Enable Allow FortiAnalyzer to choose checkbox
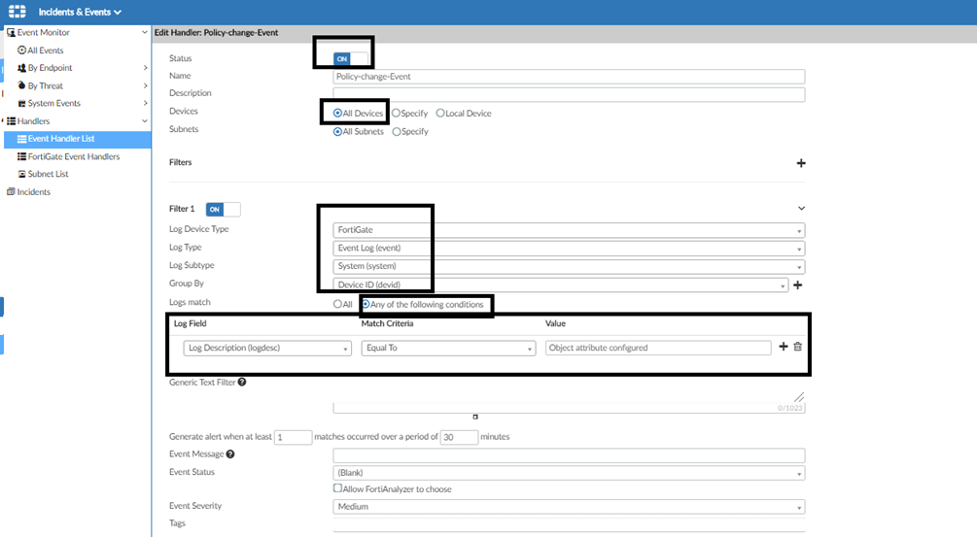Image resolution: width=977 pixels, height=537 pixels. pyautogui.click(x=337, y=488)
